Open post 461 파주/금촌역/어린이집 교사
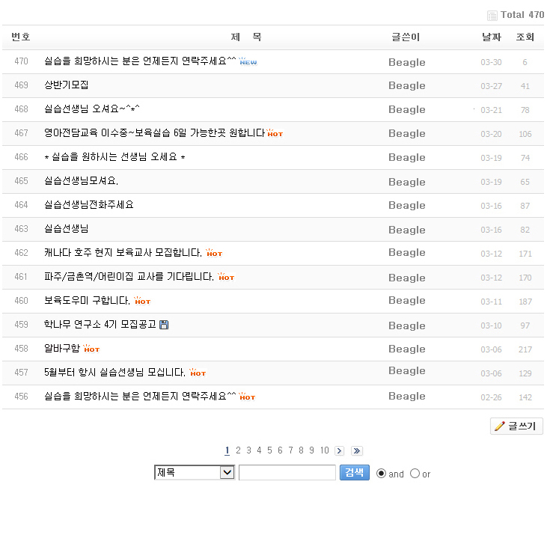Viewport: 553px width, 535px height. click(129, 277)
